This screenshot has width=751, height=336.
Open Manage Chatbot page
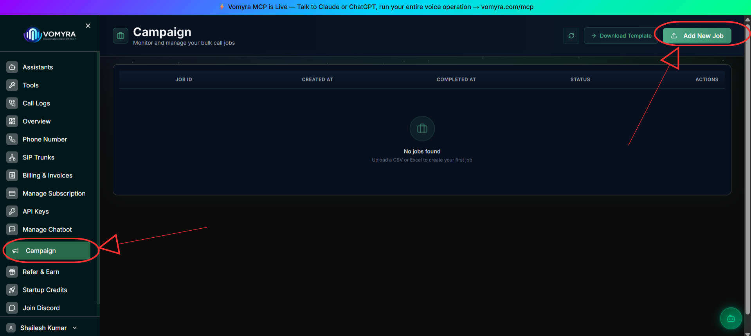point(49,229)
